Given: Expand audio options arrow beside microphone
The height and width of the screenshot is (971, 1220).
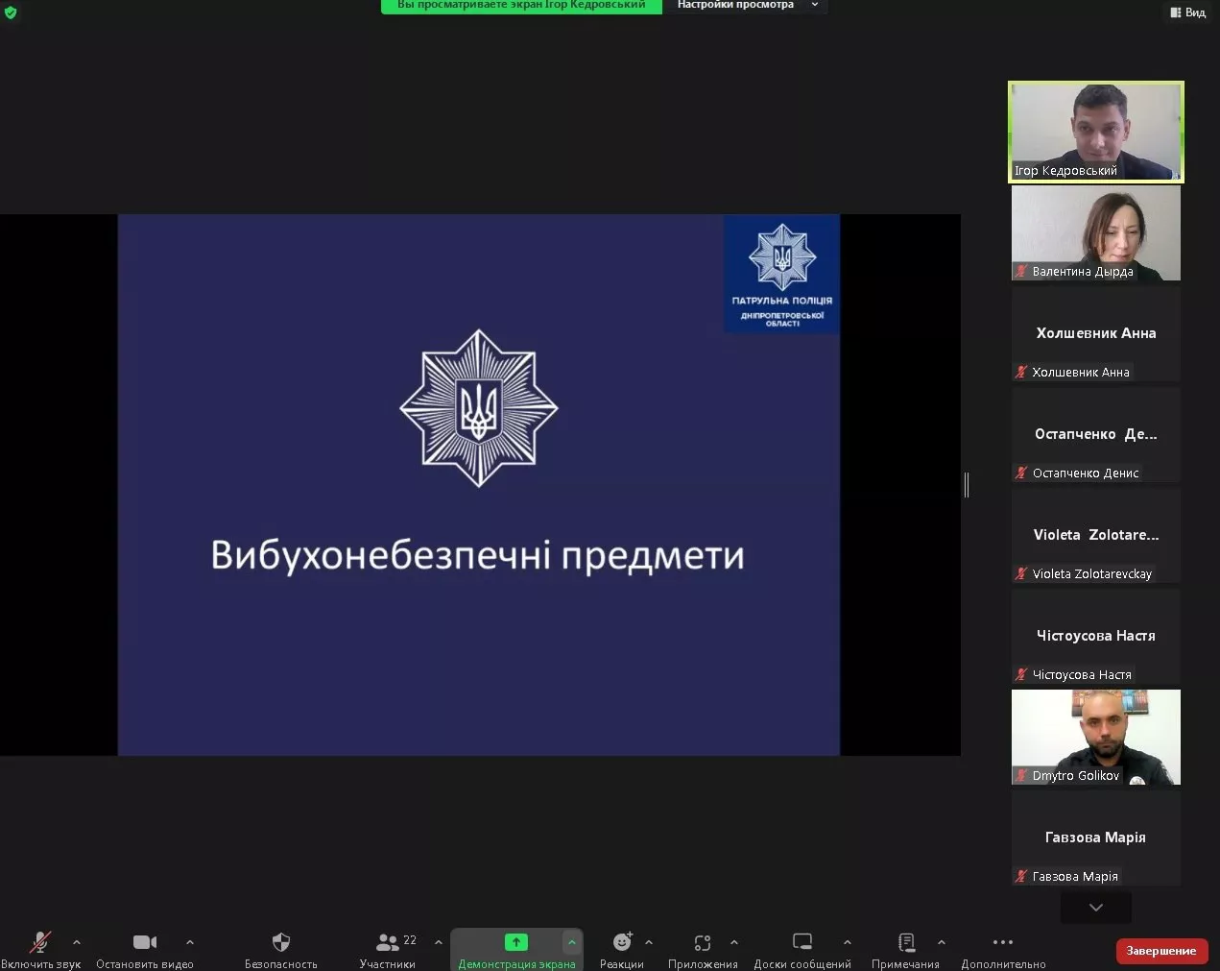Looking at the screenshot, I should coord(77,942).
